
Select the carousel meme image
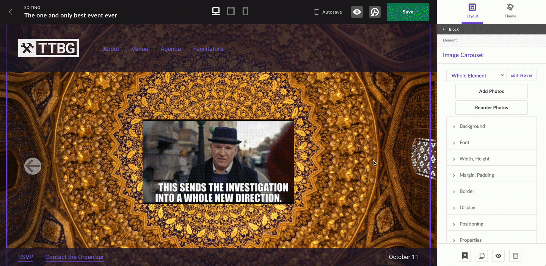coord(218,162)
